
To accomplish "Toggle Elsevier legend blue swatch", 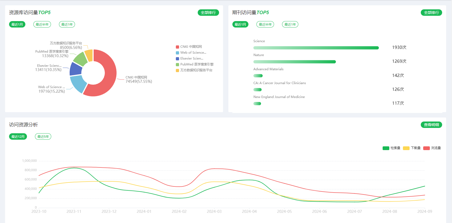I will (x=177, y=59).
